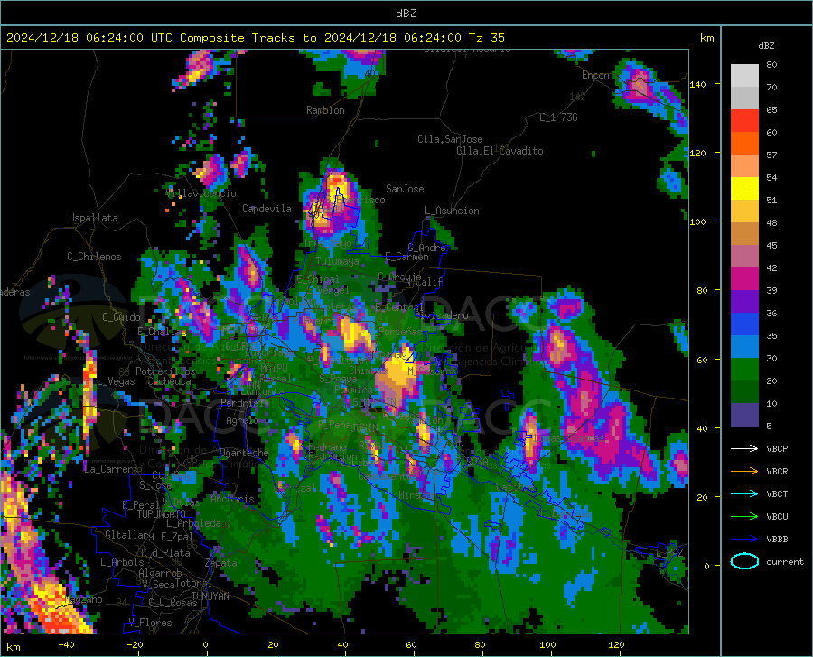Click the '140' tick label on vertical axis
The height and width of the screenshot is (657, 813).
pos(697,84)
